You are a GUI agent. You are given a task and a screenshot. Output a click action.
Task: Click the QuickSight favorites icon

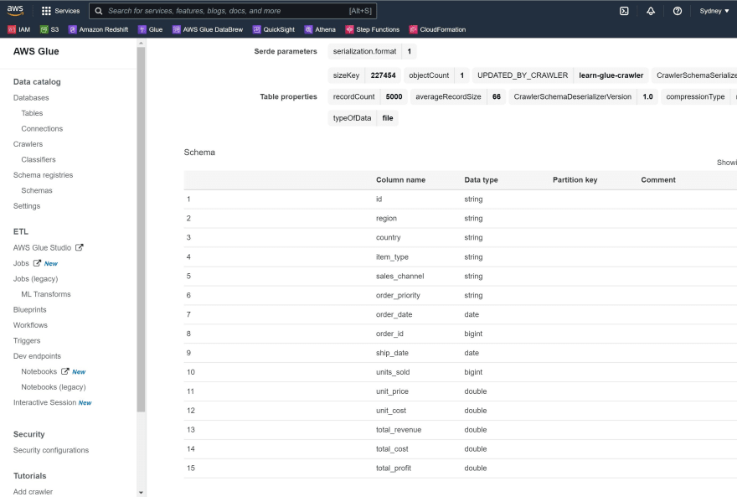point(256,29)
